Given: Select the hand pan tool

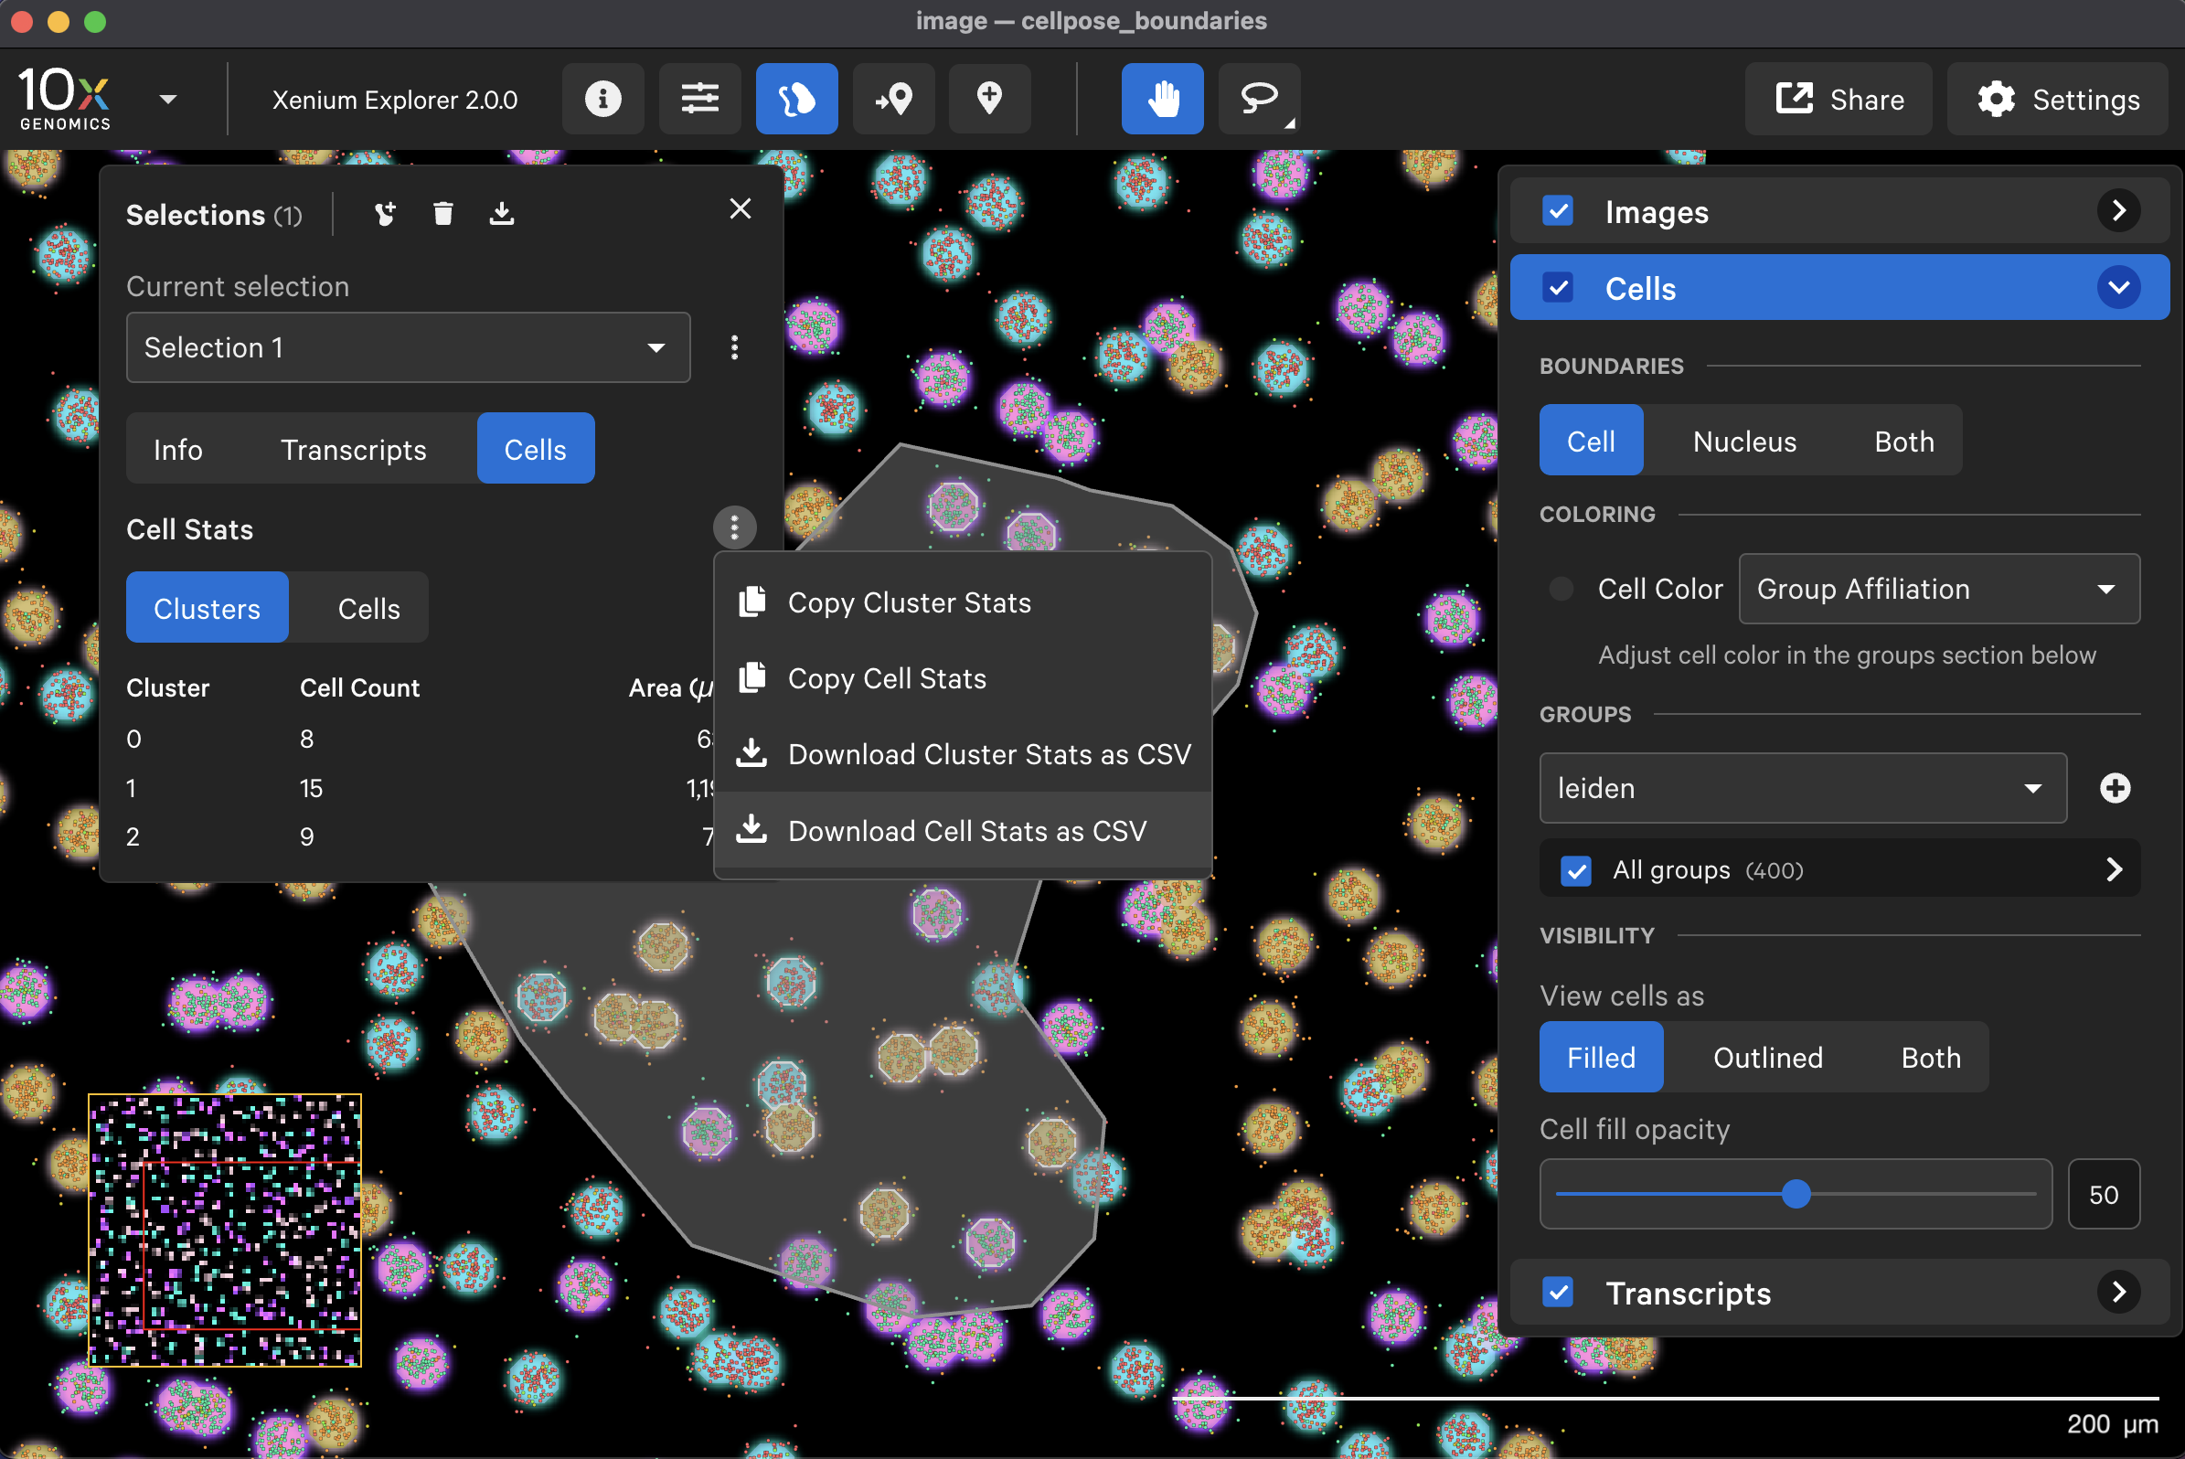Looking at the screenshot, I should [x=1161, y=99].
